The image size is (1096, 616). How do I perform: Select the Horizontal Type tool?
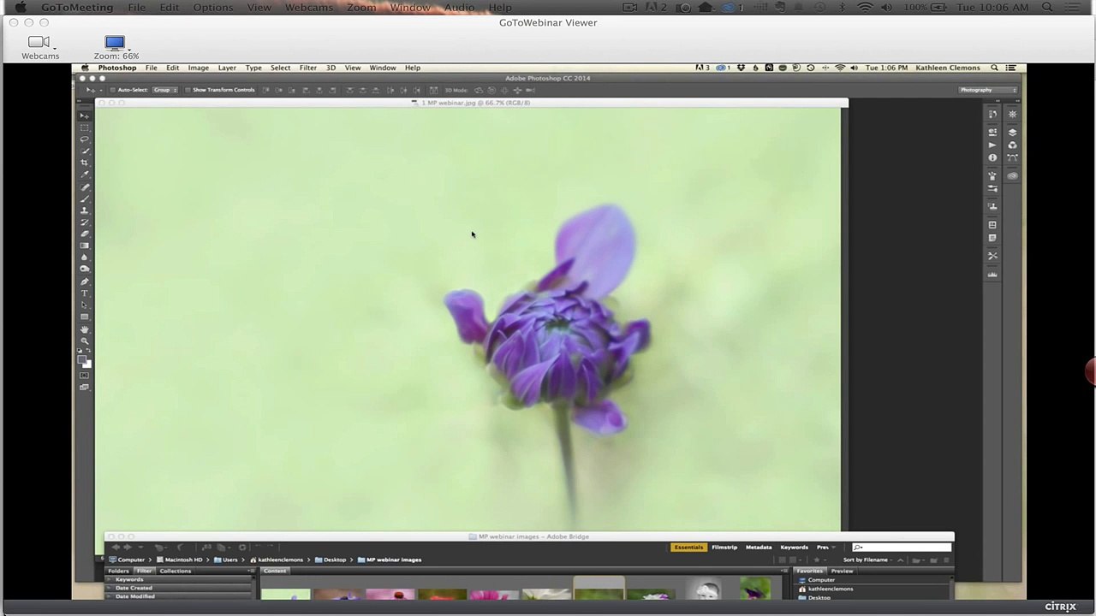tap(85, 293)
